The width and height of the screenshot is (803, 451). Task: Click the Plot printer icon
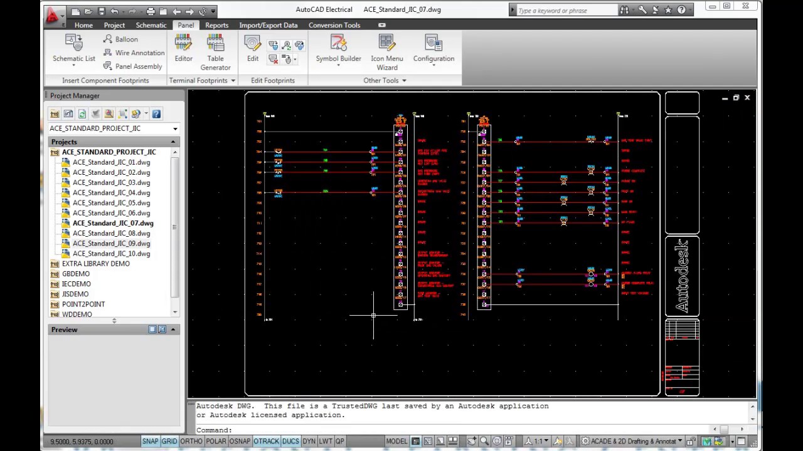tap(151, 11)
